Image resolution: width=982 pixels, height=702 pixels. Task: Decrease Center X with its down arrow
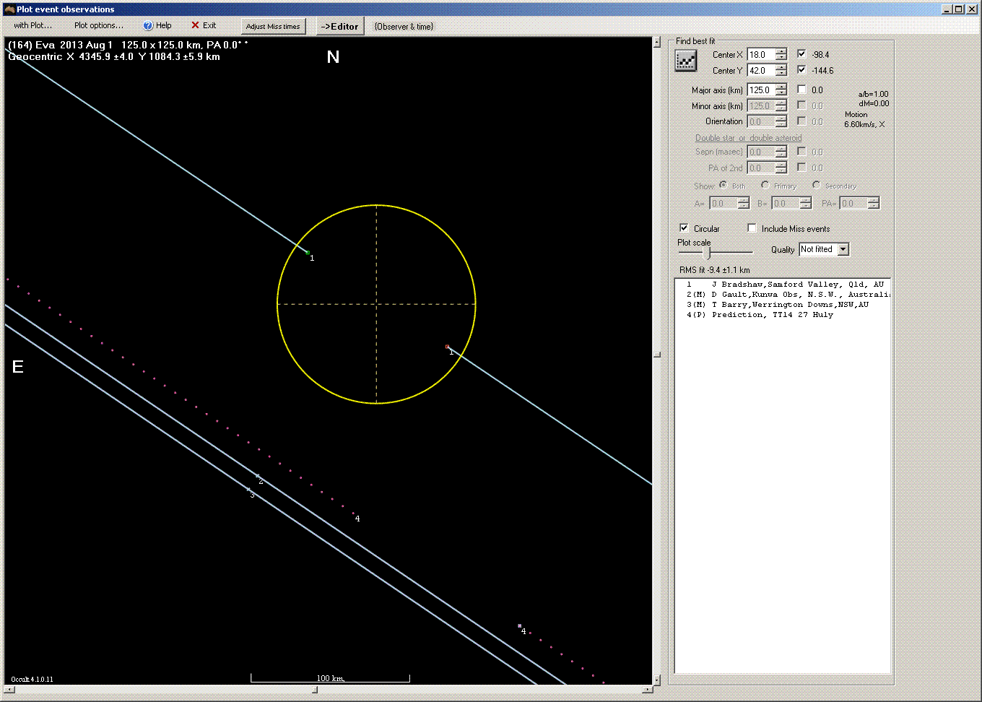781,58
